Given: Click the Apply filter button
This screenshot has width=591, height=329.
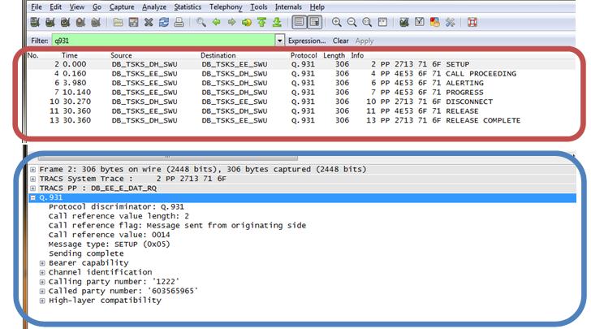Looking at the screenshot, I should tap(364, 41).
